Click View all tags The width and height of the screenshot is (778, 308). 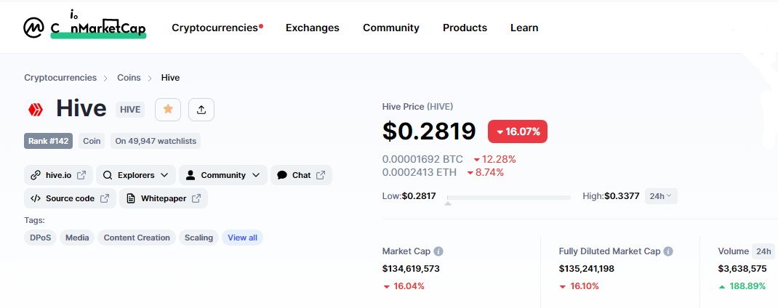pyautogui.click(x=243, y=238)
